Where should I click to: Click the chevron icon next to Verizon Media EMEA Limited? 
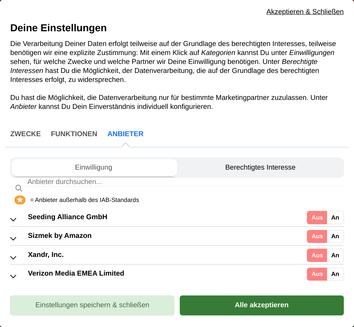[x=13, y=276]
